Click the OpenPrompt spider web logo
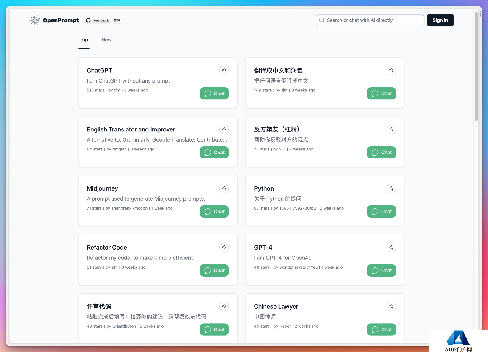The width and height of the screenshot is (488, 352). click(35, 20)
